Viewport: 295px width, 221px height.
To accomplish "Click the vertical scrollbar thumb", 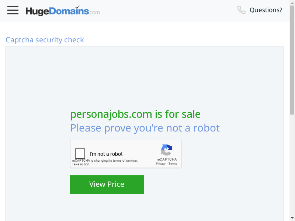I will point(292,59).
